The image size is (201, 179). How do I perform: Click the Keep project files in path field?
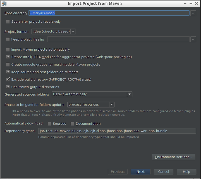pyautogui.click(x=118, y=39)
